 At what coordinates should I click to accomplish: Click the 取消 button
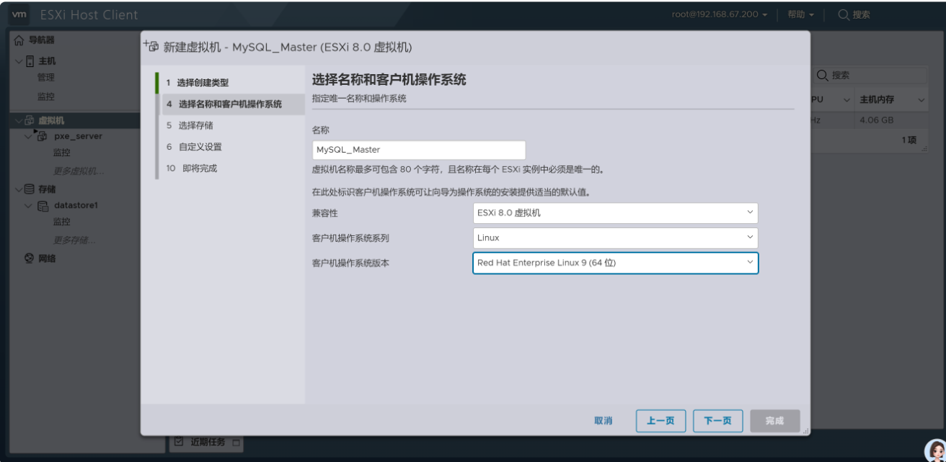click(x=604, y=421)
